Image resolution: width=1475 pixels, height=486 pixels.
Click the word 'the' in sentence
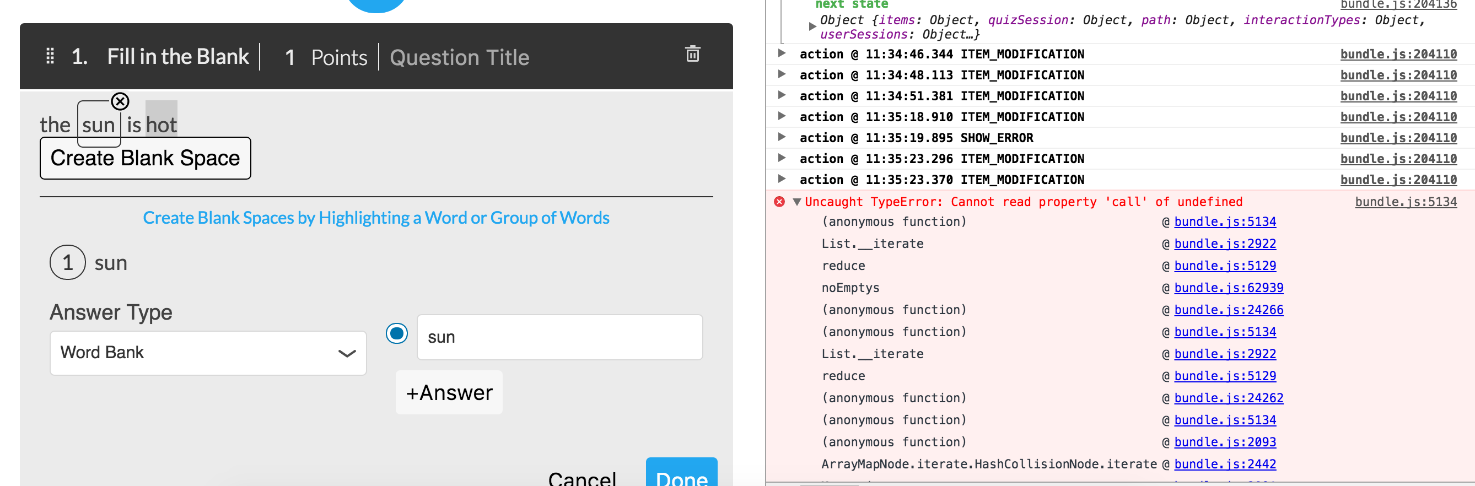tap(55, 125)
